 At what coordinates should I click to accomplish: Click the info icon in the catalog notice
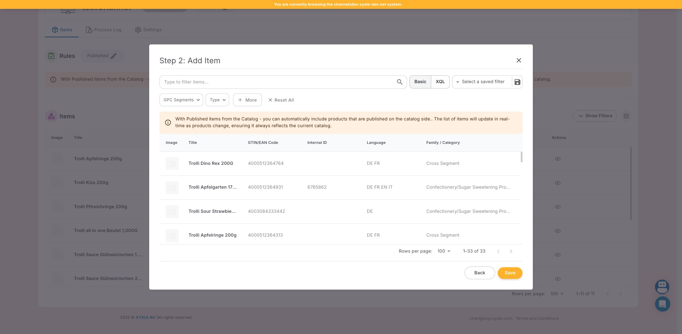coord(168,123)
